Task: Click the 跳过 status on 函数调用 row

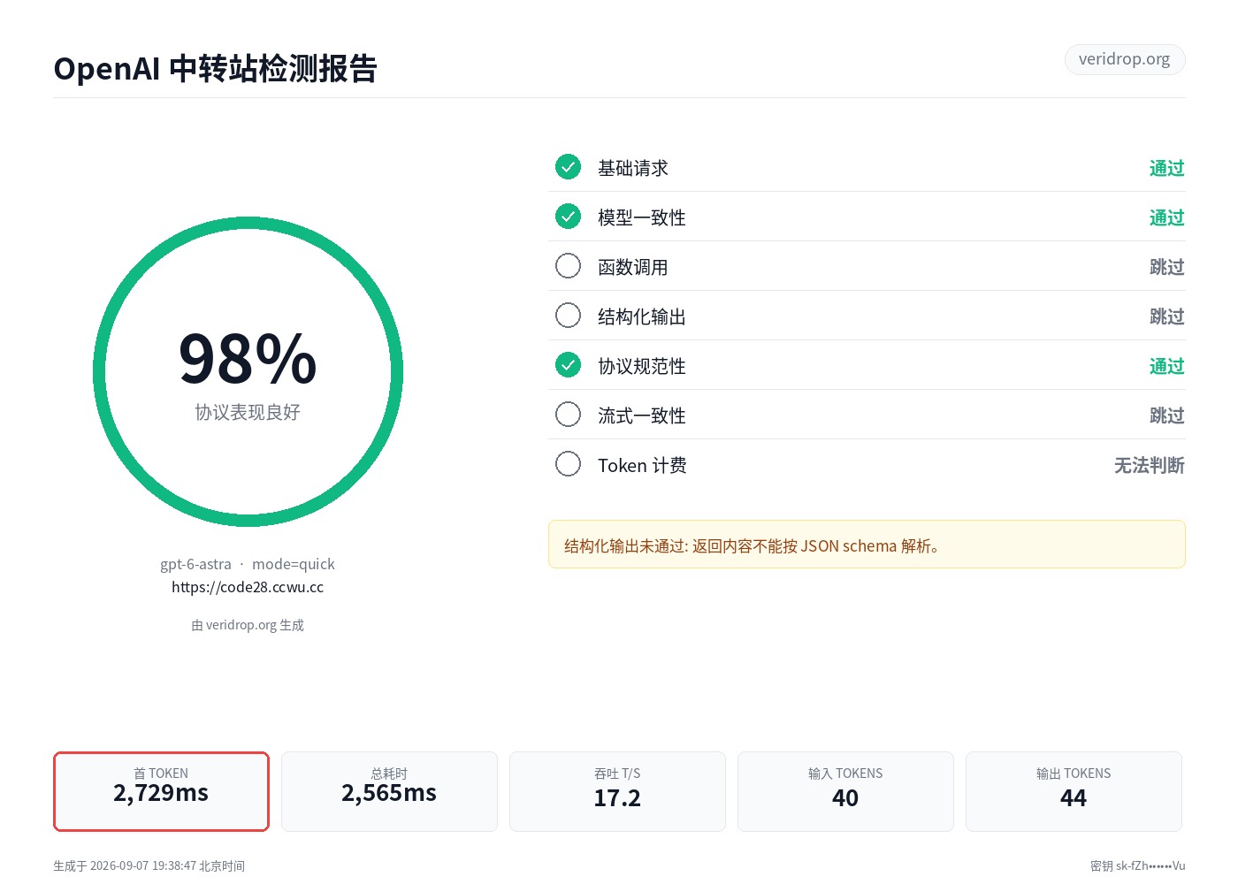Action: (x=1167, y=267)
